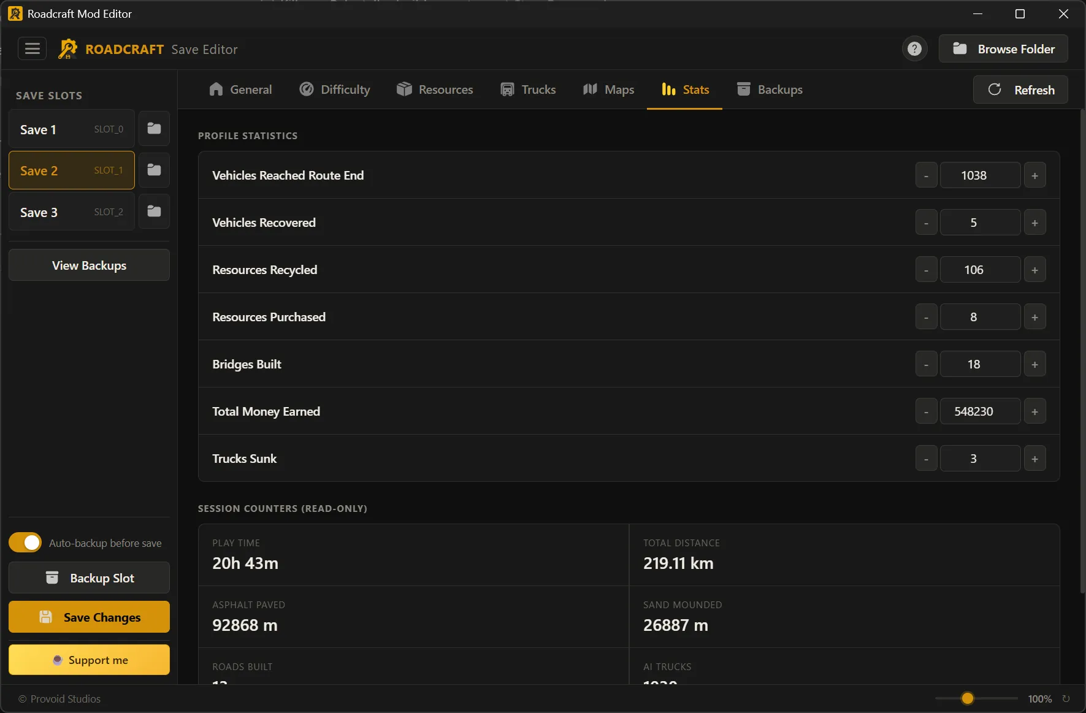Open the Backups tab

[770, 90]
